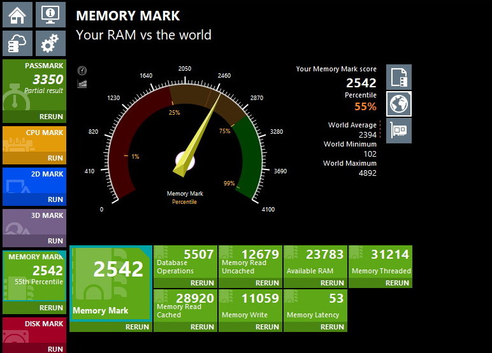Select the Memory Threaded 31214 tile
The height and width of the screenshot is (353, 492).
pyautogui.click(x=380, y=262)
